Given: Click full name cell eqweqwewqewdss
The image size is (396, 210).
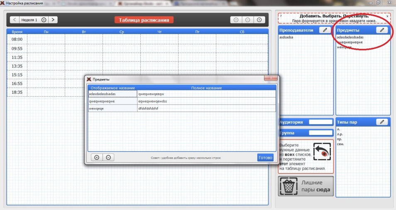Looking at the screenshot, I should [206, 101].
